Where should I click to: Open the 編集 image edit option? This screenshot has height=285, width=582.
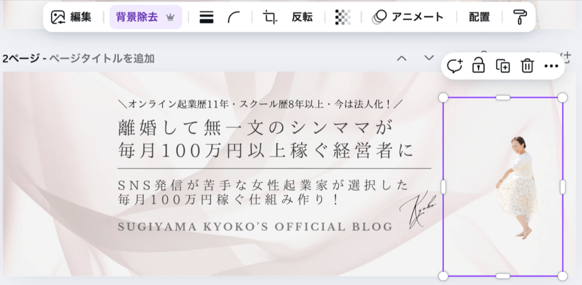(x=71, y=17)
